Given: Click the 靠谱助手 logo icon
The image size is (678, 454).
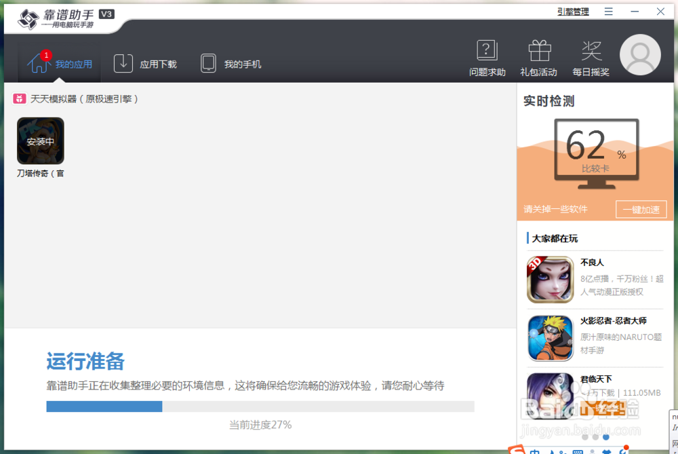Looking at the screenshot, I should pyautogui.click(x=28, y=19).
